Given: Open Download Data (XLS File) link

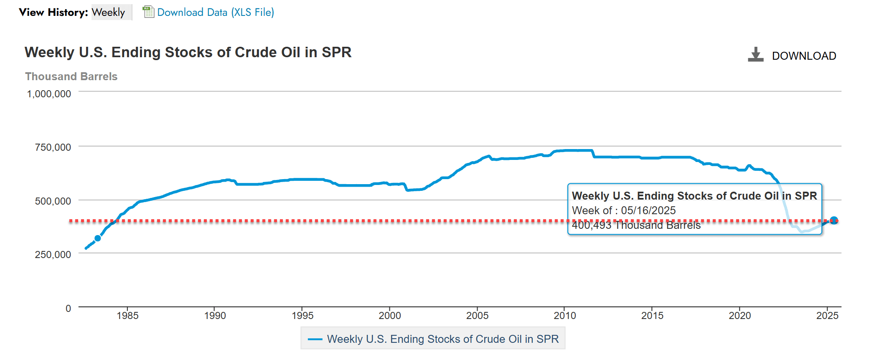Looking at the screenshot, I should click(x=215, y=12).
